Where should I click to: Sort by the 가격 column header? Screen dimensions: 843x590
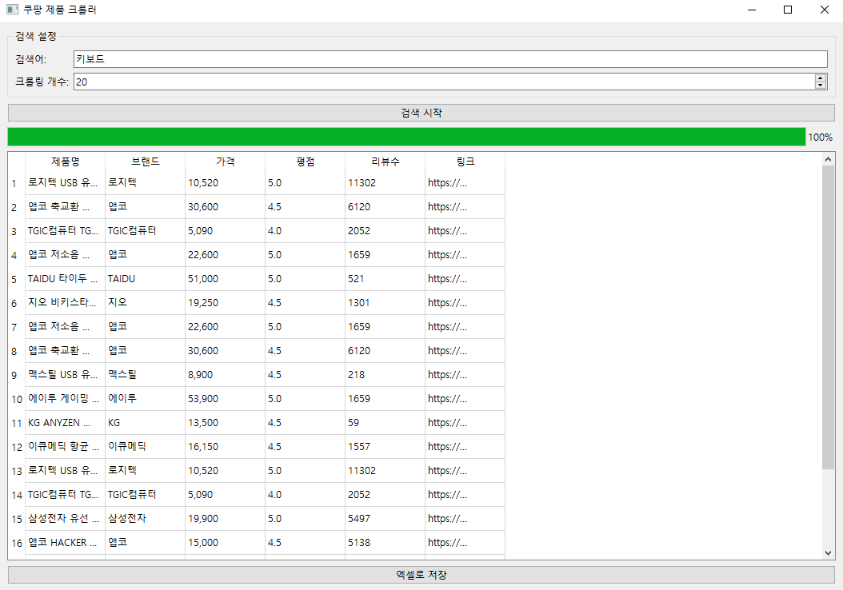coord(225,161)
